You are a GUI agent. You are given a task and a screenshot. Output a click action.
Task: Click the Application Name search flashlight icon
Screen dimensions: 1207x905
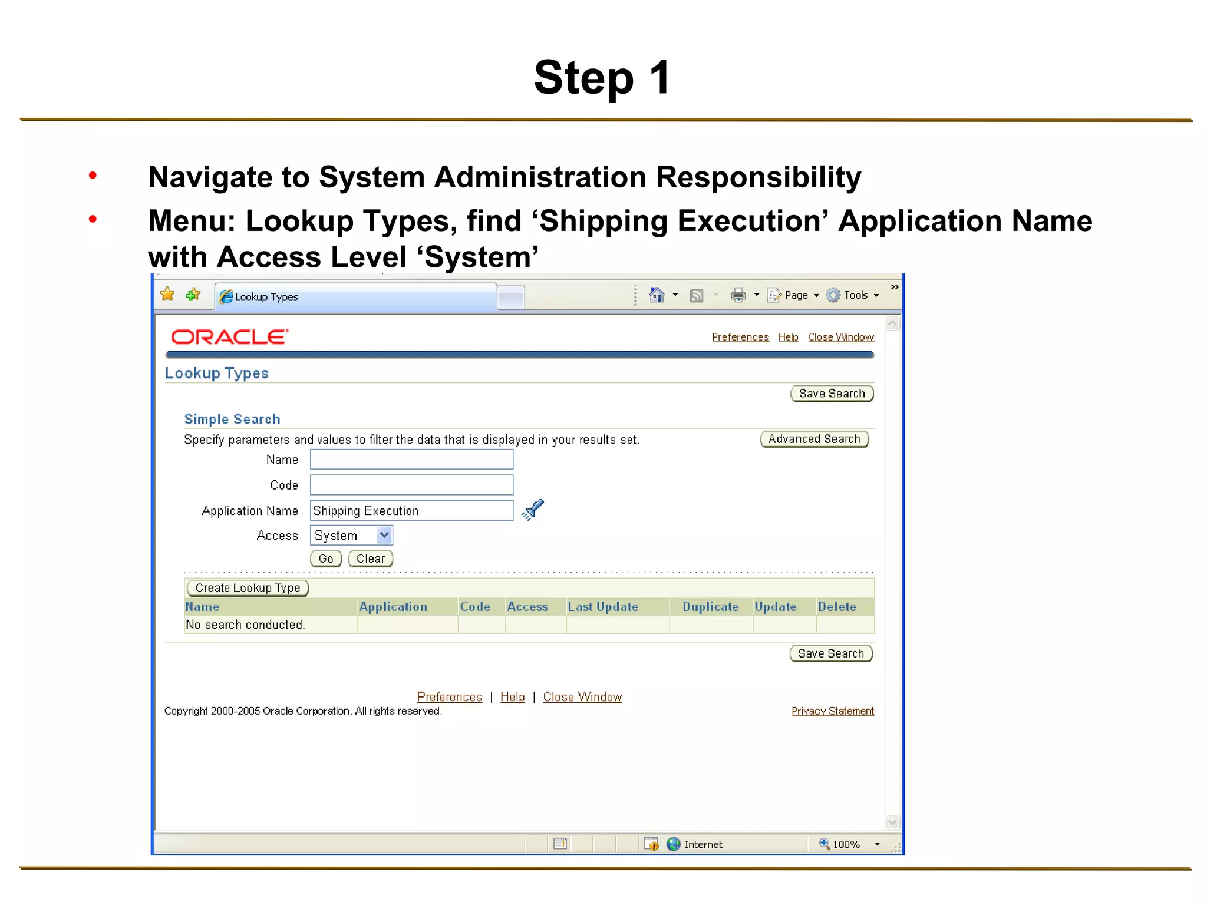(533, 510)
